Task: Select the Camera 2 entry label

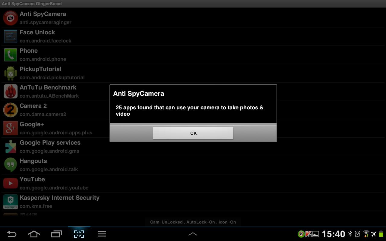Action: pos(33,106)
